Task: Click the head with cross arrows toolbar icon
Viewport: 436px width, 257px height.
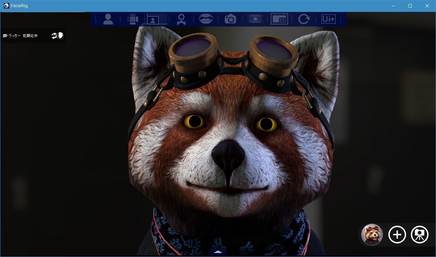Action: pos(133,19)
